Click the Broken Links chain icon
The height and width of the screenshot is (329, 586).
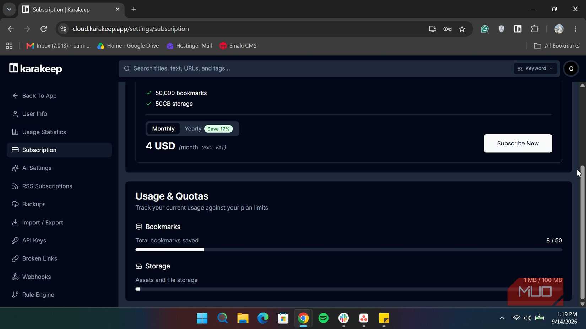coord(15,258)
